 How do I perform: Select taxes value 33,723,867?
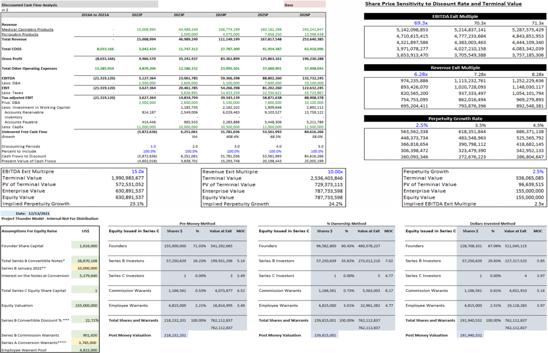314,93
